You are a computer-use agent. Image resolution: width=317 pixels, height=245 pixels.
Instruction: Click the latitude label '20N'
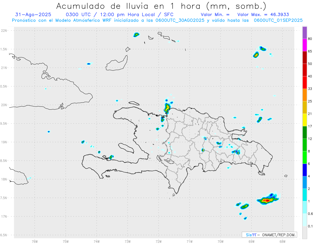tap(4, 105)
